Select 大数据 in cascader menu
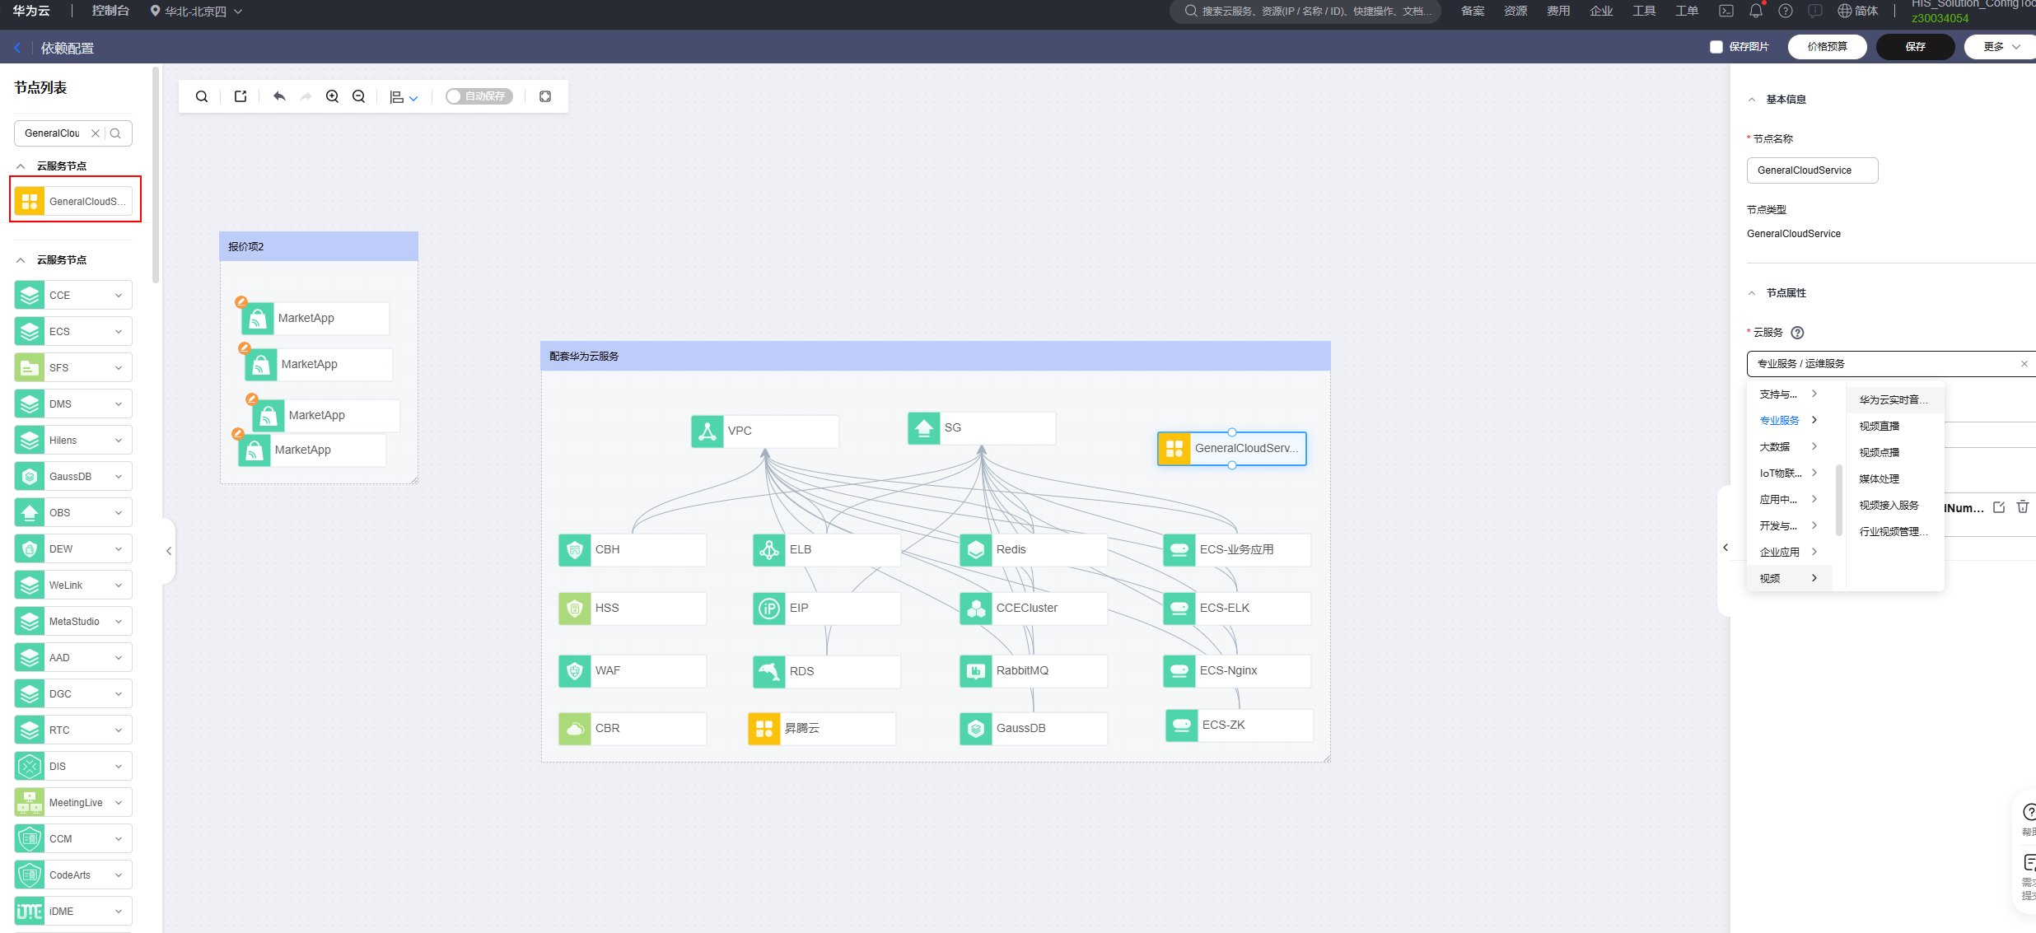Image resolution: width=2036 pixels, height=933 pixels. pos(1789,447)
